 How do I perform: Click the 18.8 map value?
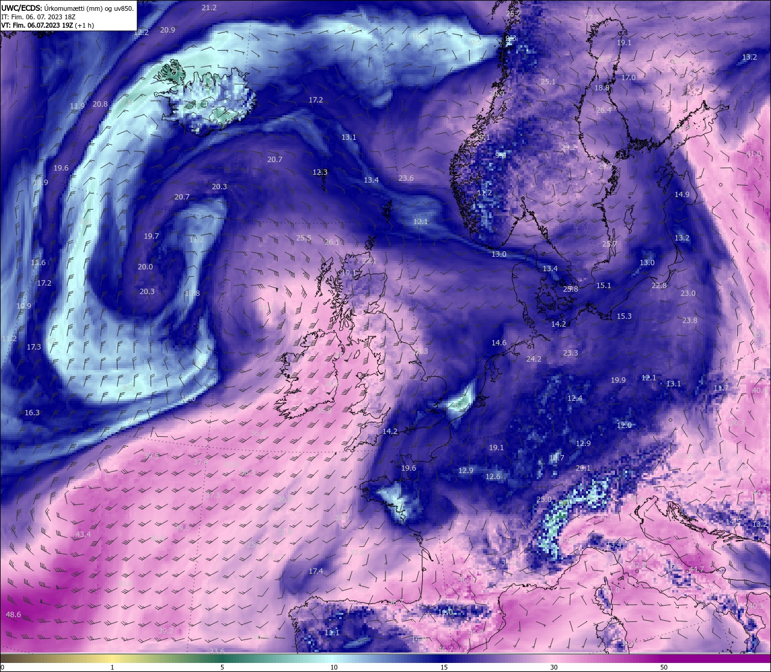point(602,88)
